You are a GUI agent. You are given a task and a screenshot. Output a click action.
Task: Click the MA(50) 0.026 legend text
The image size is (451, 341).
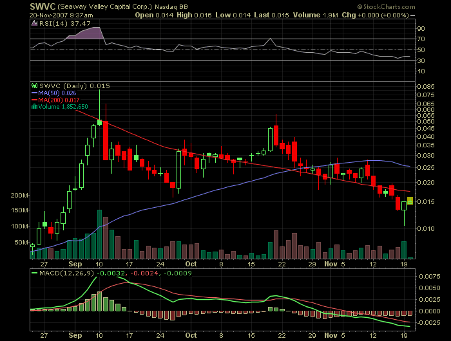[57, 93]
